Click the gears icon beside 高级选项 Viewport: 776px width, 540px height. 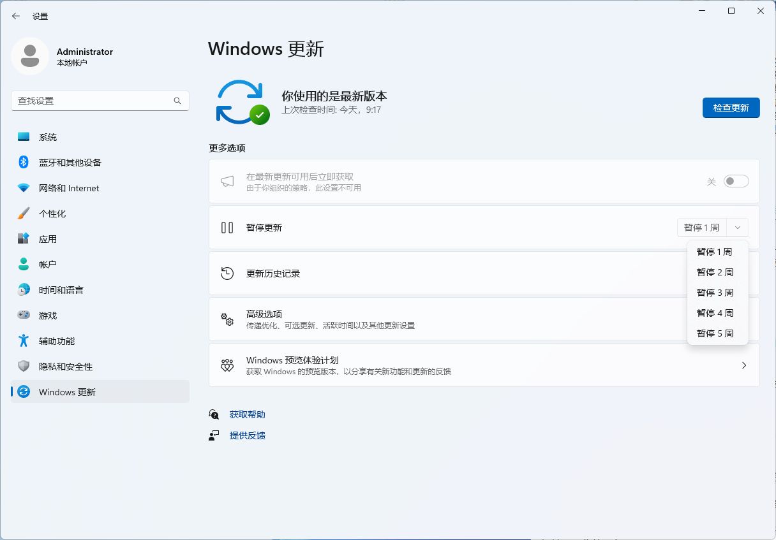[227, 319]
